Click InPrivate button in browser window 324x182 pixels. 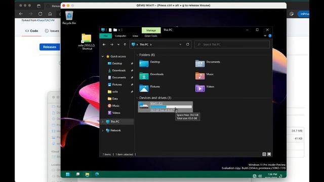pyautogui.click(x=304, y=14)
